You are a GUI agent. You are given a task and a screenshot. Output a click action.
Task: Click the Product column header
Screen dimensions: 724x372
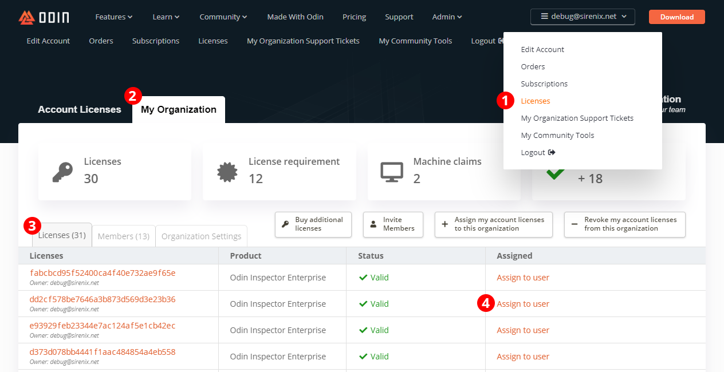pos(246,256)
